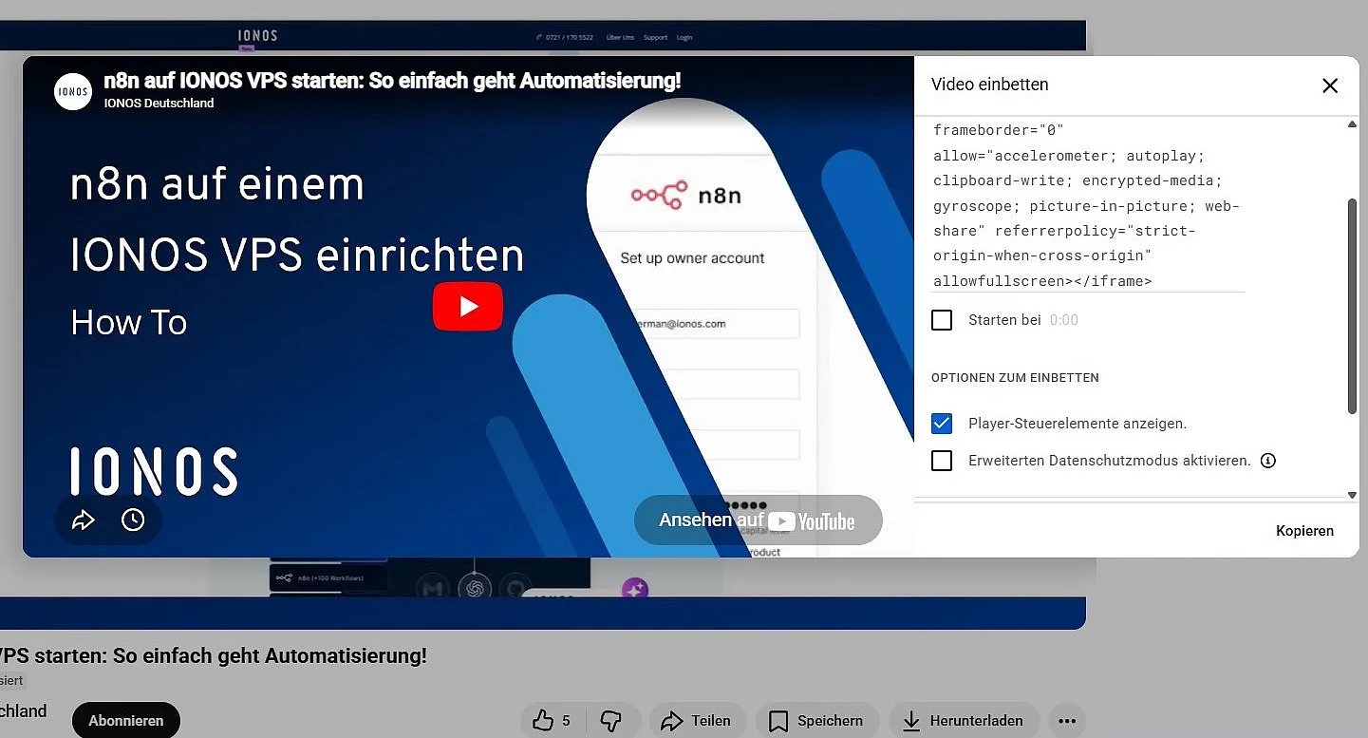Click the thumbs down dislike icon
Screen dimensions: 1368x738
(x=612, y=721)
